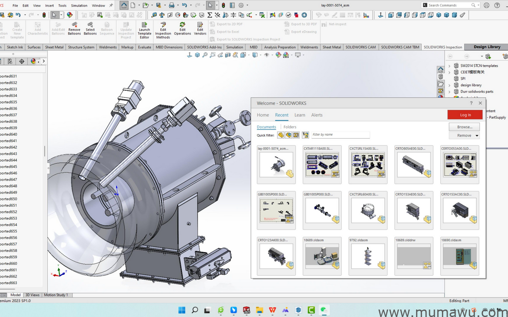Image resolution: width=508 pixels, height=317 pixels.
Task: Open the Remove dropdown arrow
Action: click(477, 136)
